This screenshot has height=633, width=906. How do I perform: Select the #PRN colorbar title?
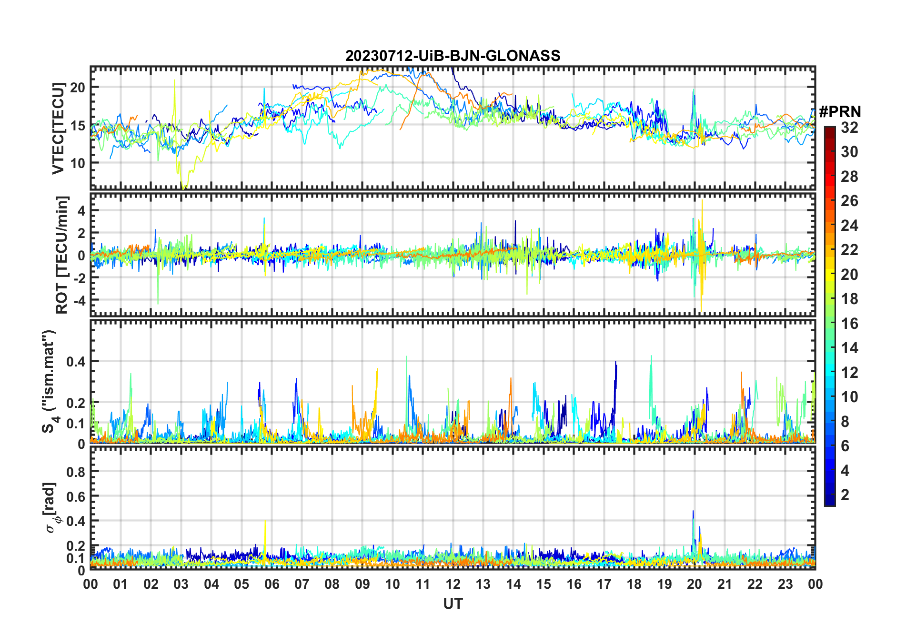840,111
